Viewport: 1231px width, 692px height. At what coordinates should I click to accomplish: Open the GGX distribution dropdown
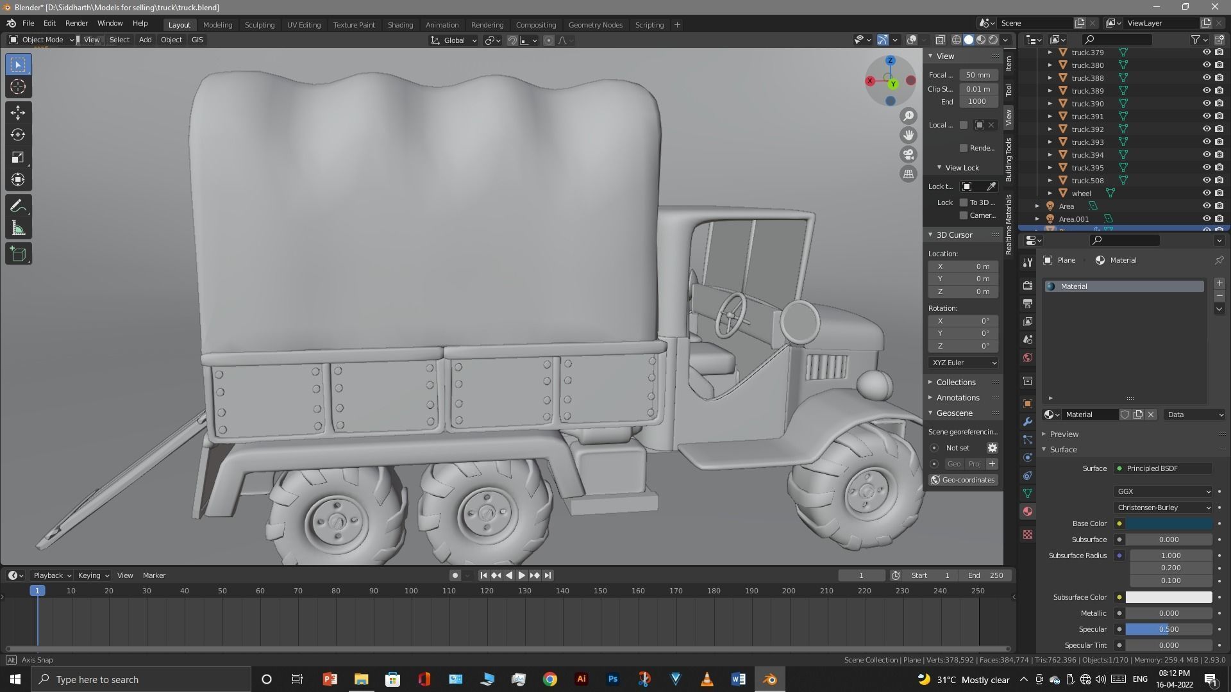pos(1163,491)
